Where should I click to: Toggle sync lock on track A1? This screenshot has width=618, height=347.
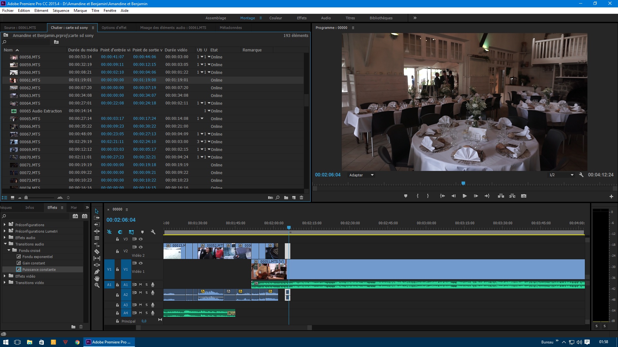[x=135, y=285]
